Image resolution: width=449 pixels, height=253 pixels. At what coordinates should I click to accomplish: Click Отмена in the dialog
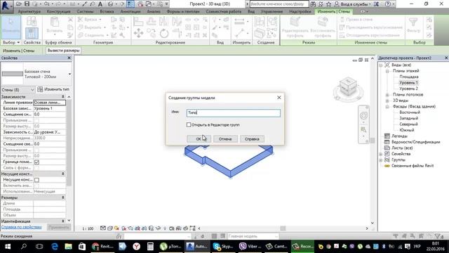click(225, 139)
